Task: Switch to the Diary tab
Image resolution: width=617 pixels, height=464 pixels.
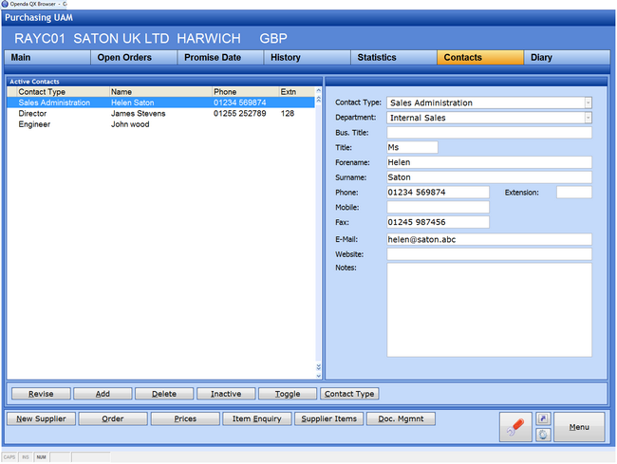Action: click(x=567, y=58)
